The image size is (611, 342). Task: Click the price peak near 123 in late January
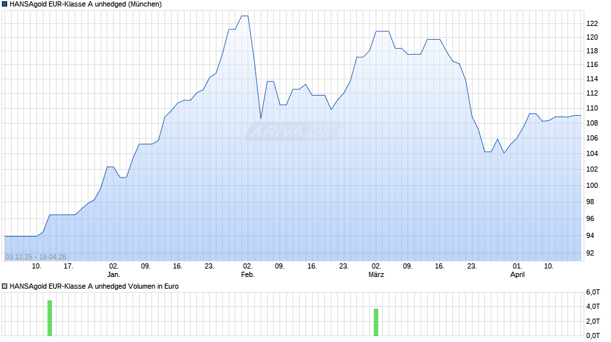(x=244, y=16)
